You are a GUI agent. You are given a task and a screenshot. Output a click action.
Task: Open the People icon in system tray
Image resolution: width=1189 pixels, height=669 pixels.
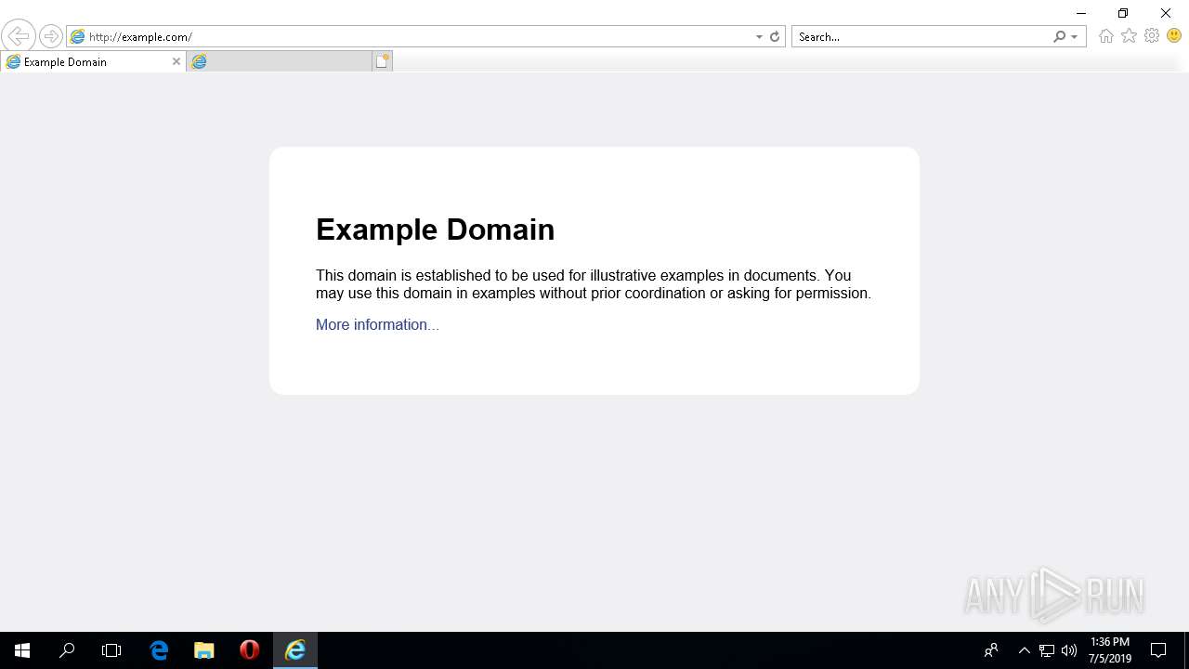(991, 650)
